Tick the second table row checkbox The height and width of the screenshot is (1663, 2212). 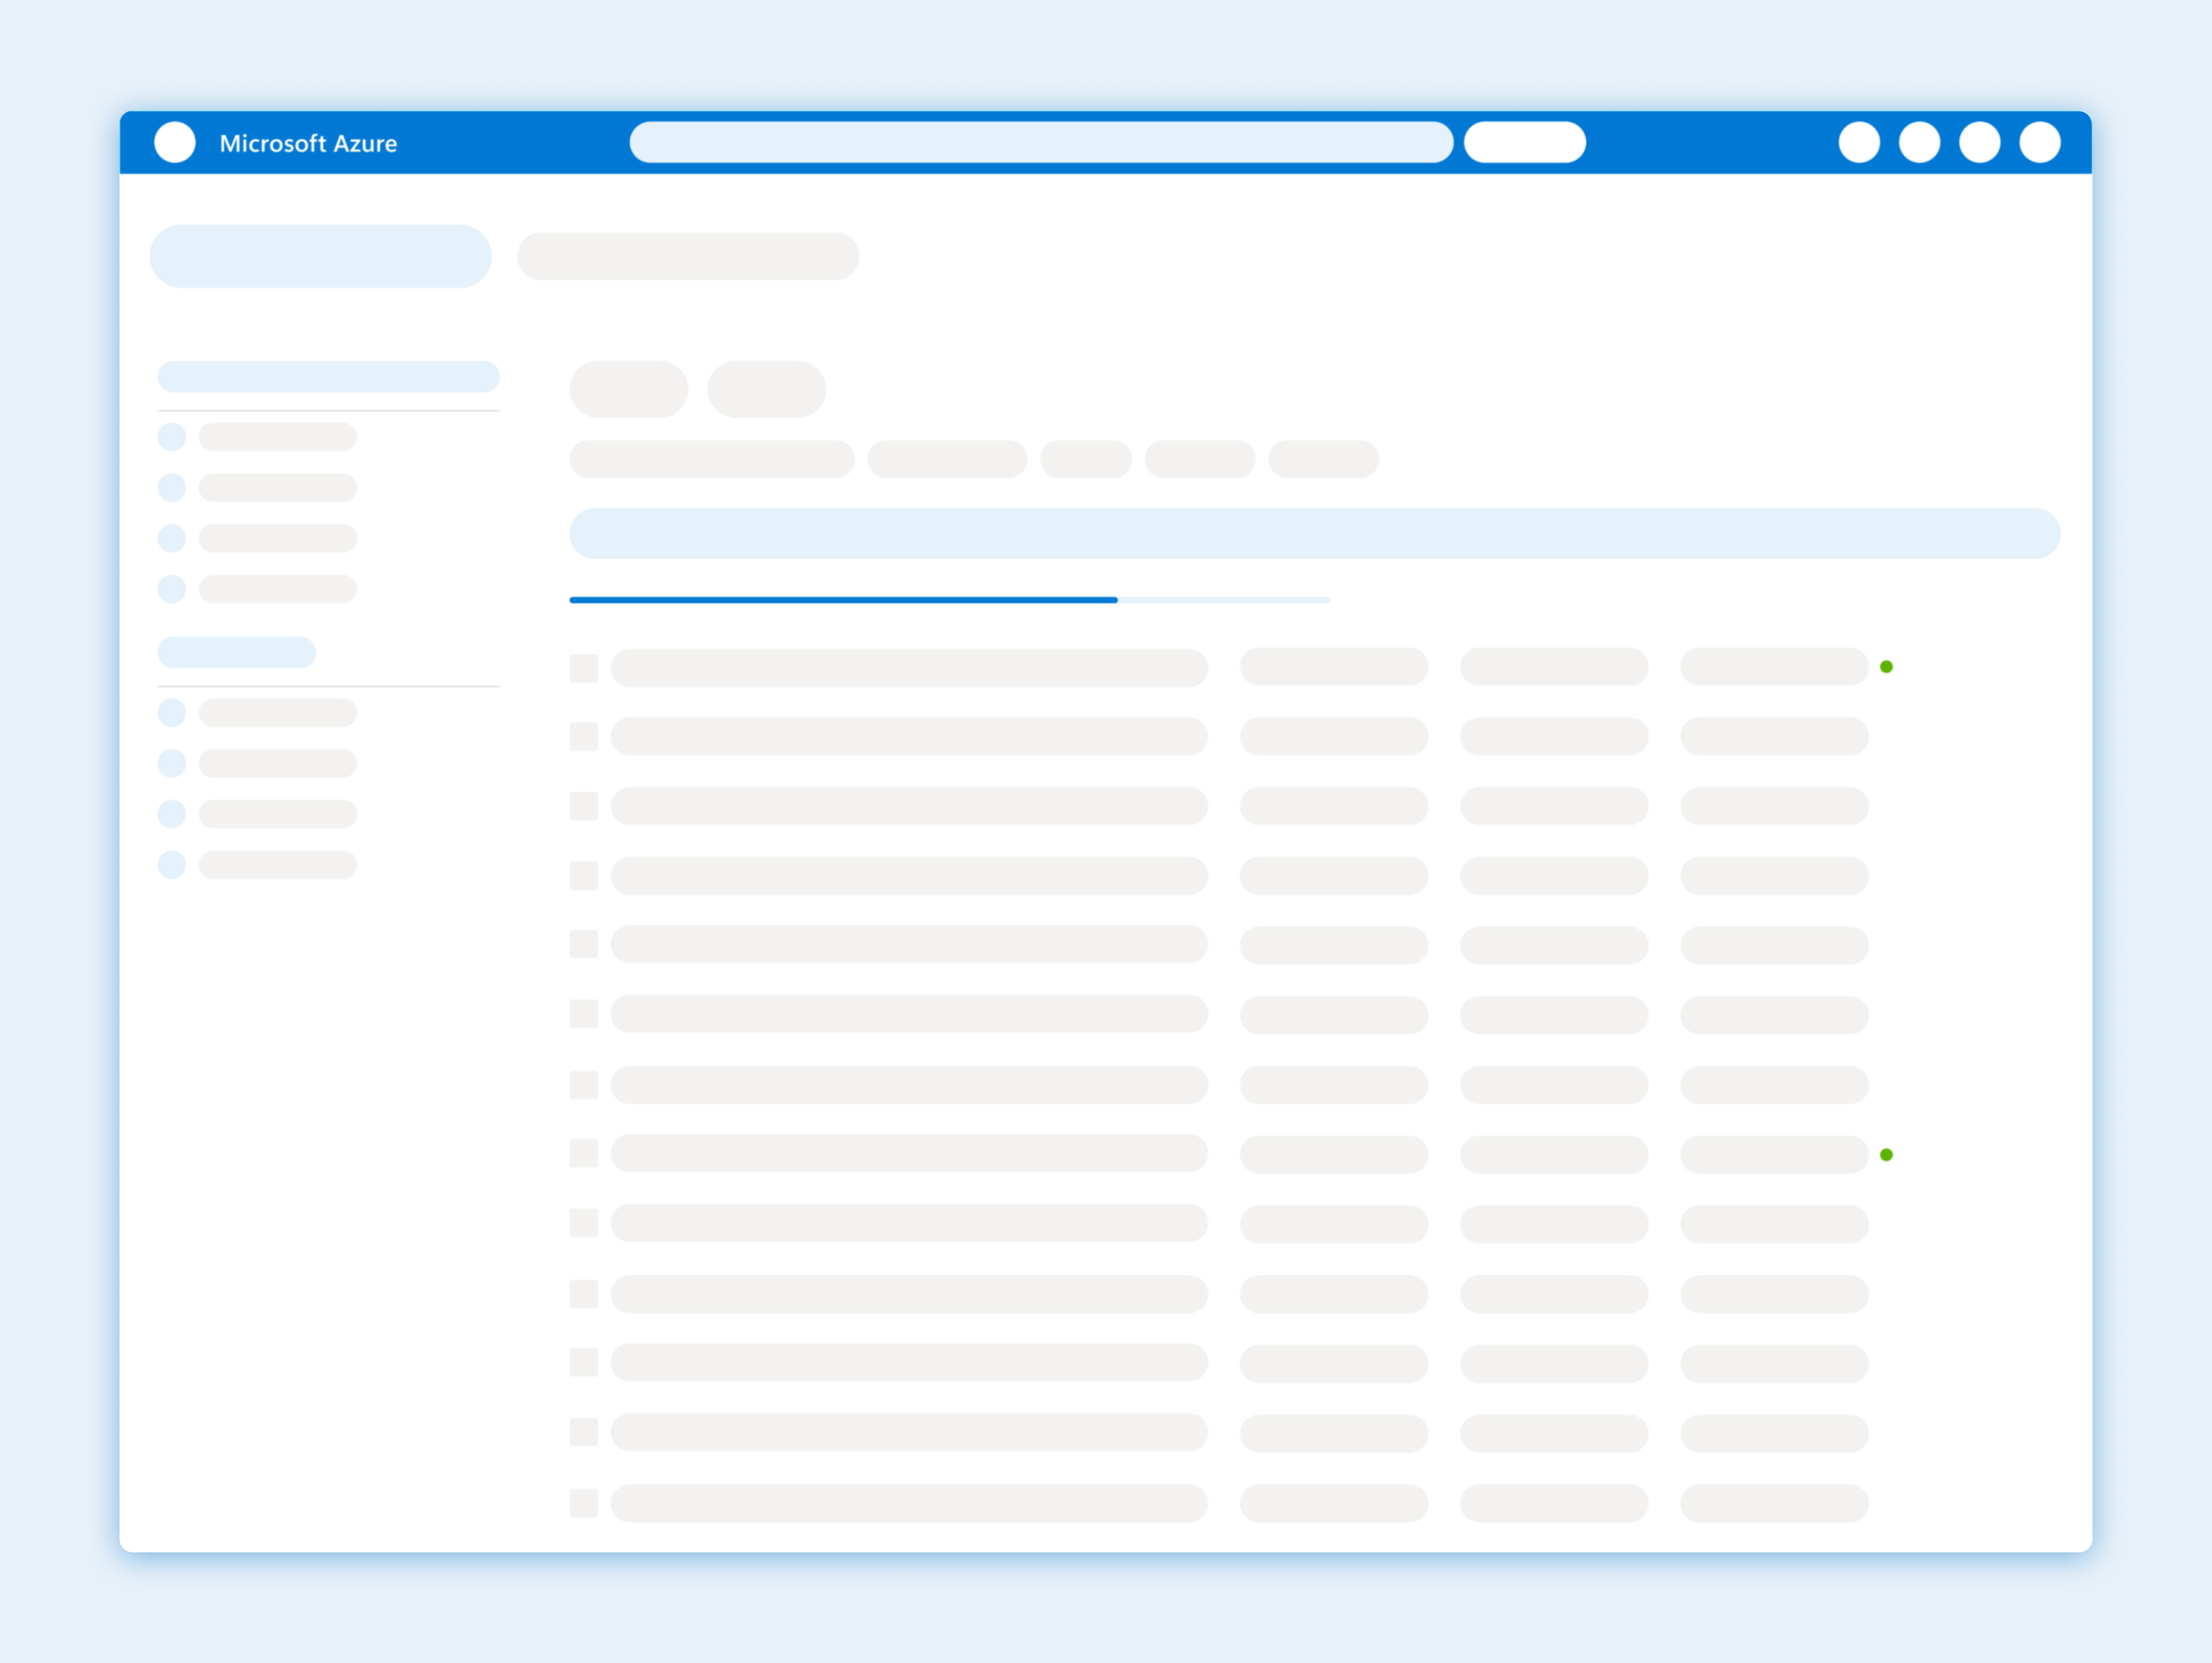pos(583,737)
